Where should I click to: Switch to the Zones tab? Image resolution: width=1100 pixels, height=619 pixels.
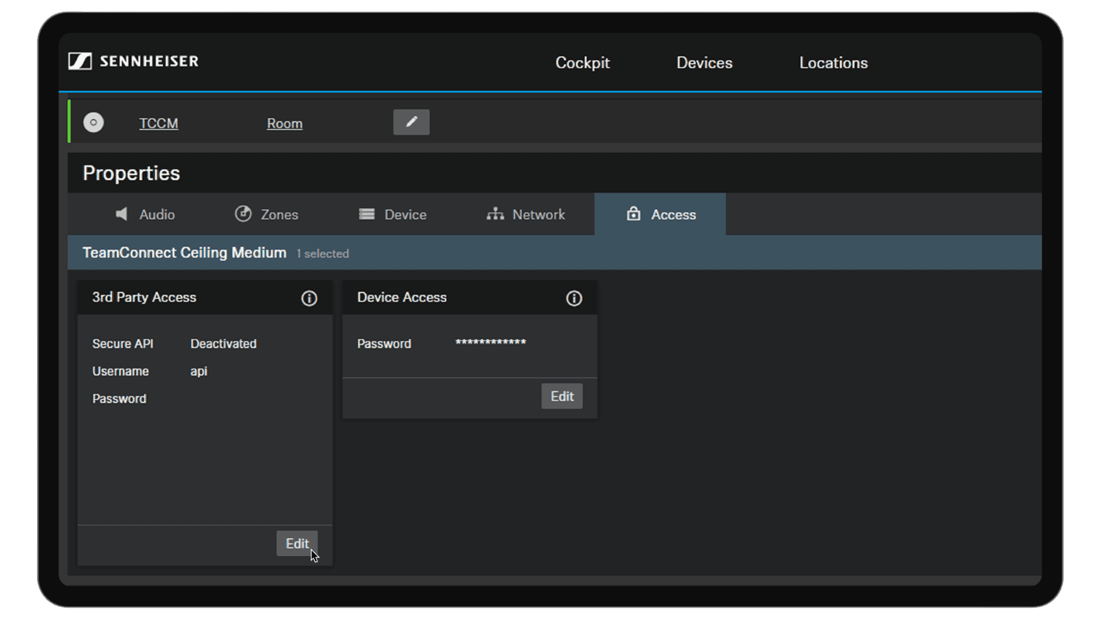[266, 214]
